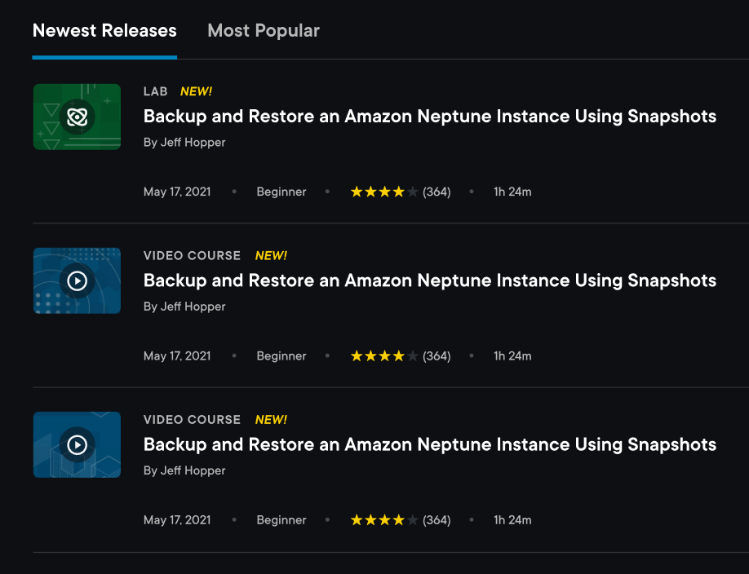
Task: Click the LAB type label
Action: point(156,91)
